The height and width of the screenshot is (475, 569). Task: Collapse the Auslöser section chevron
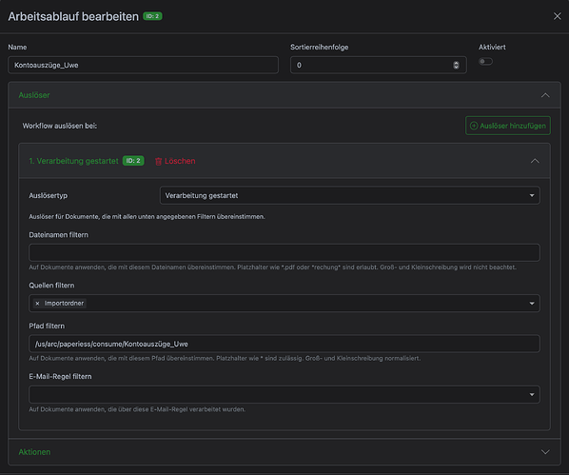[x=545, y=95]
